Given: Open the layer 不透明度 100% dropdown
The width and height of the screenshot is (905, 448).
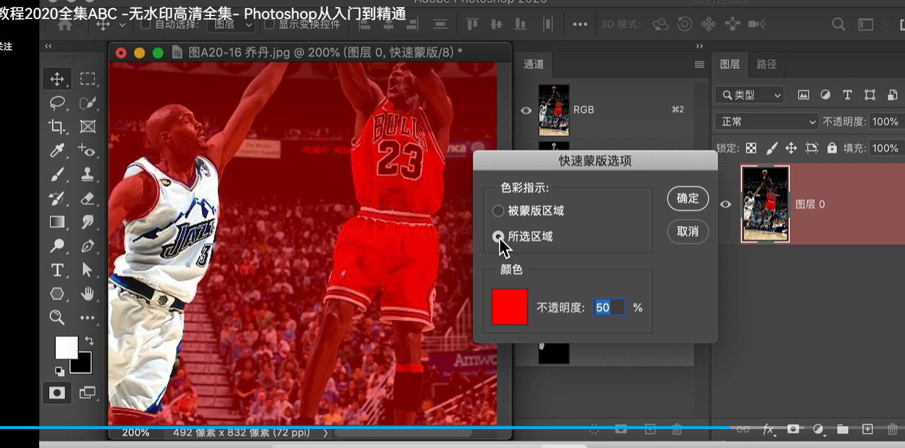Looking at the screenshot, I should [x=886, y=121].
